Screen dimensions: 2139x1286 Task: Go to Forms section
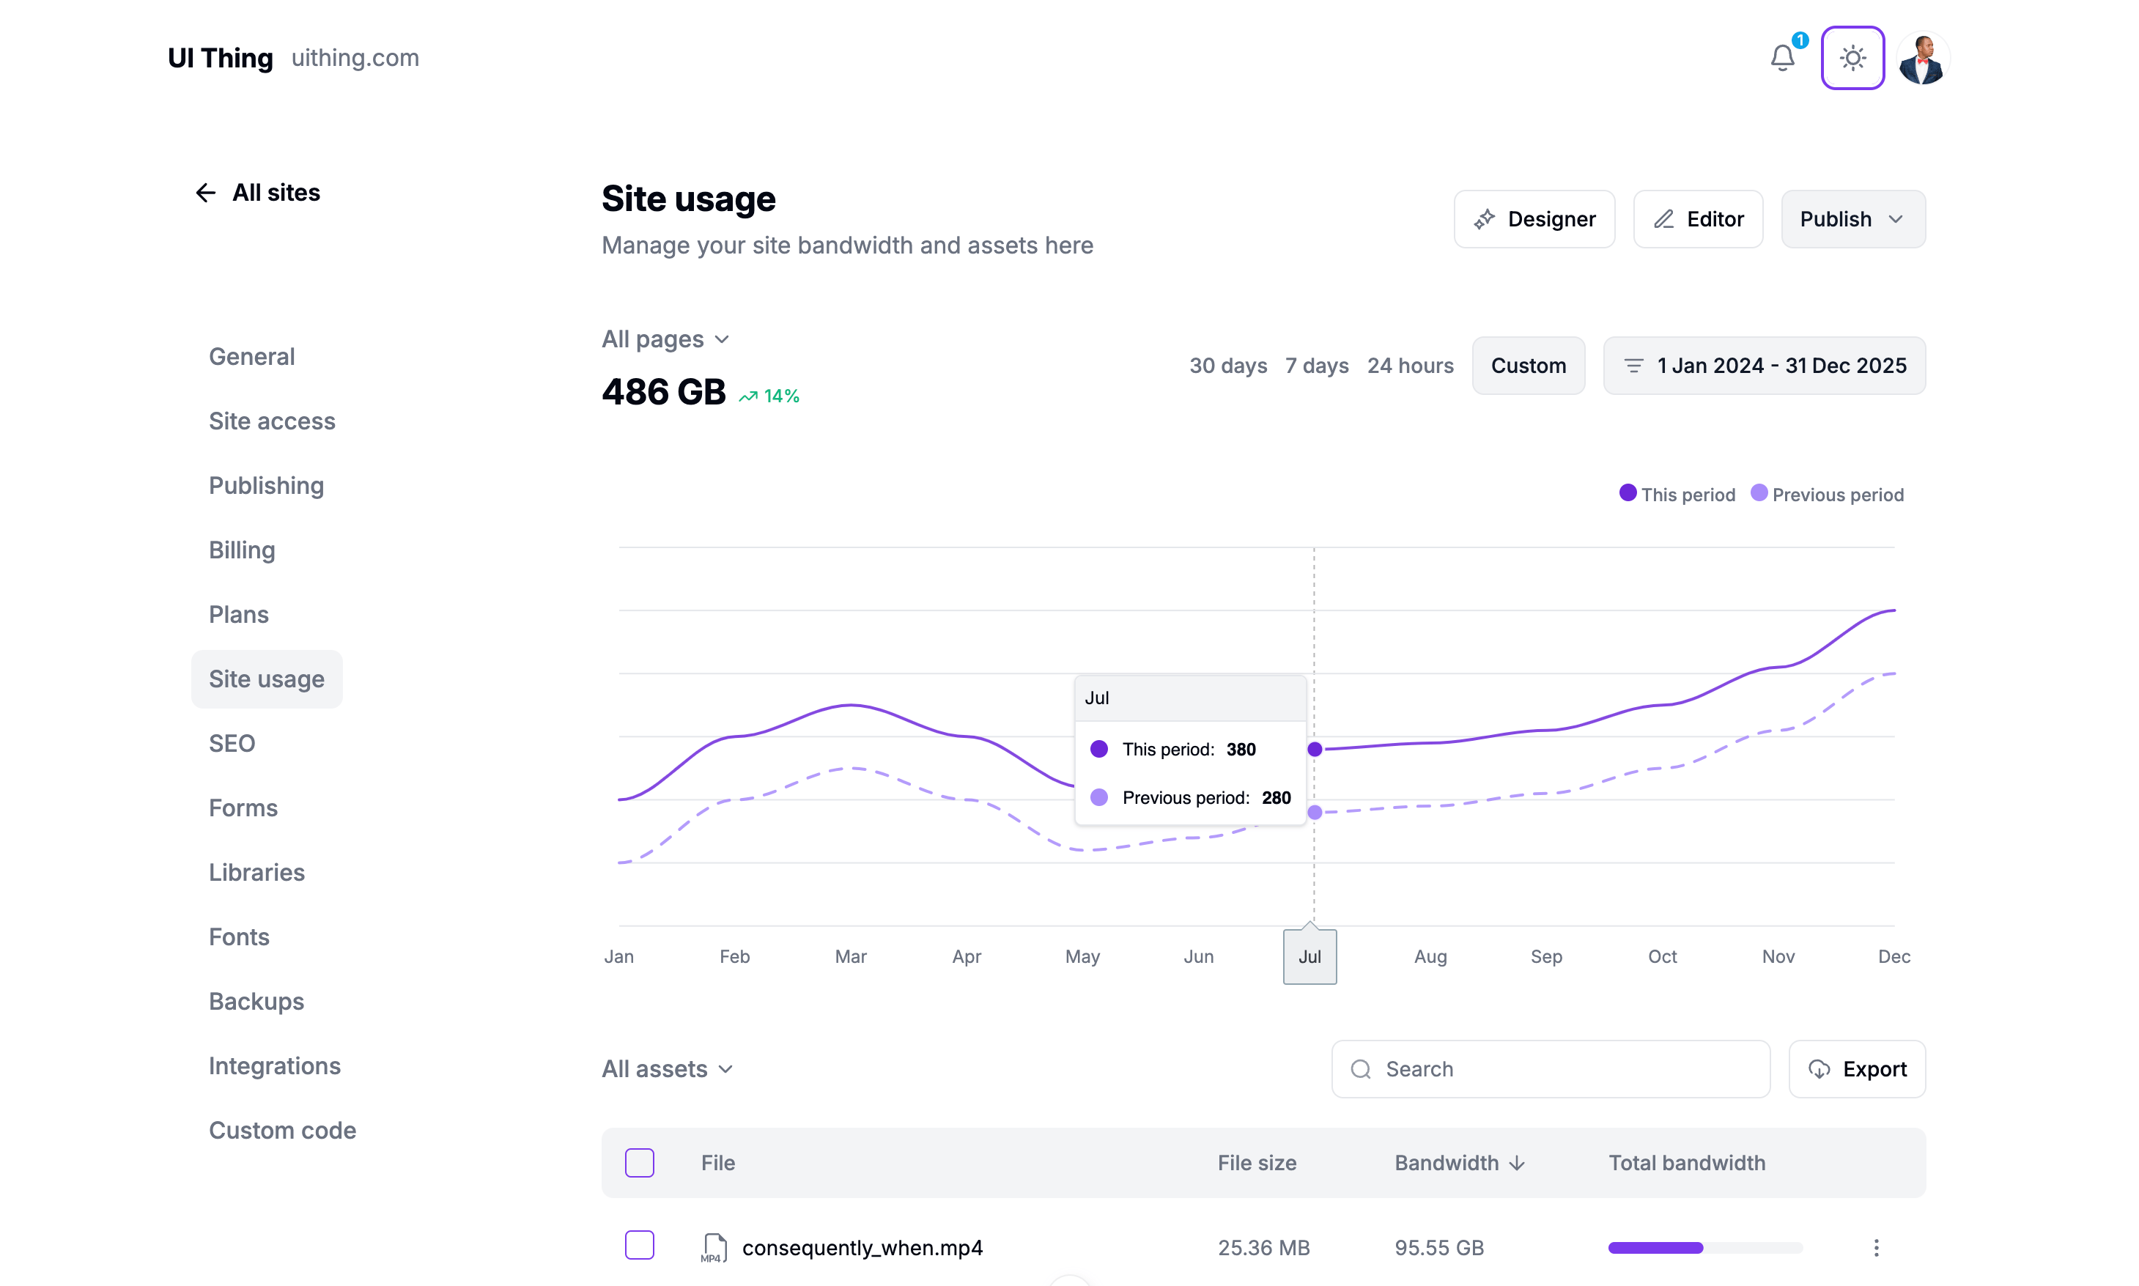[243, 808]
